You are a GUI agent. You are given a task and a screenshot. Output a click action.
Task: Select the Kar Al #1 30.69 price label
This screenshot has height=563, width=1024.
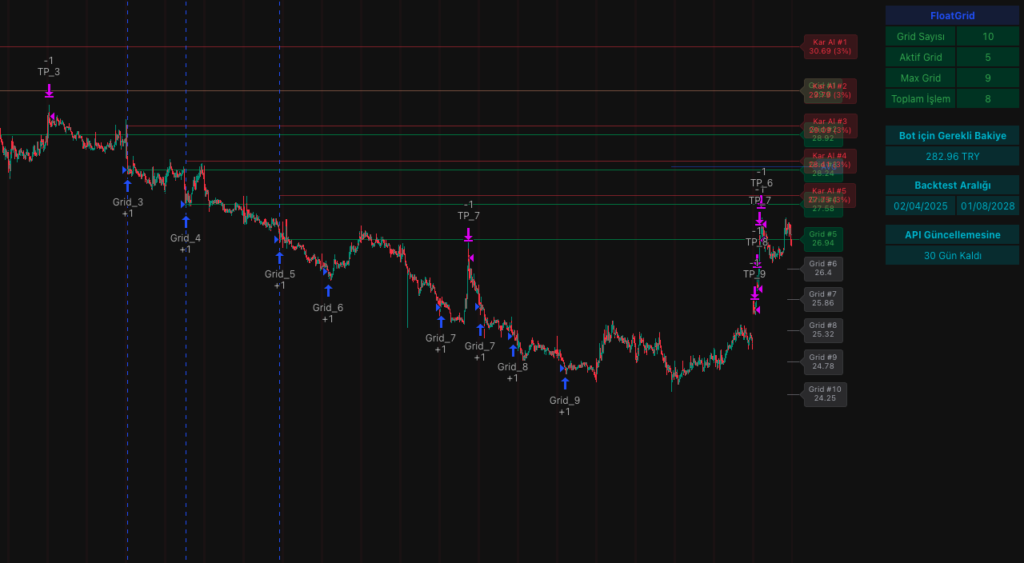(830, 46)
